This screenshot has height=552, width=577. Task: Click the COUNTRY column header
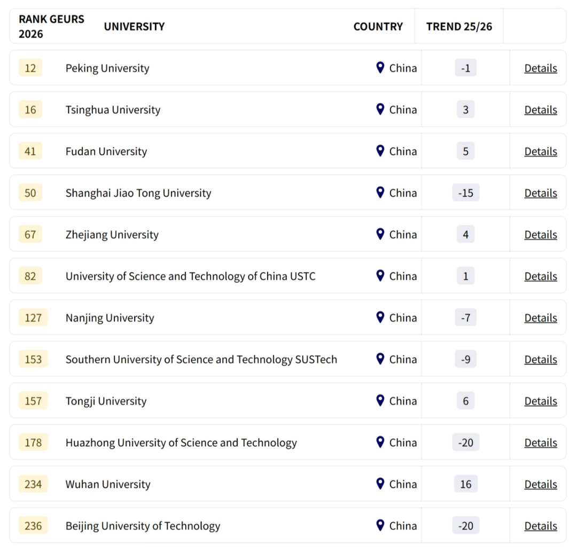(378, 26)
